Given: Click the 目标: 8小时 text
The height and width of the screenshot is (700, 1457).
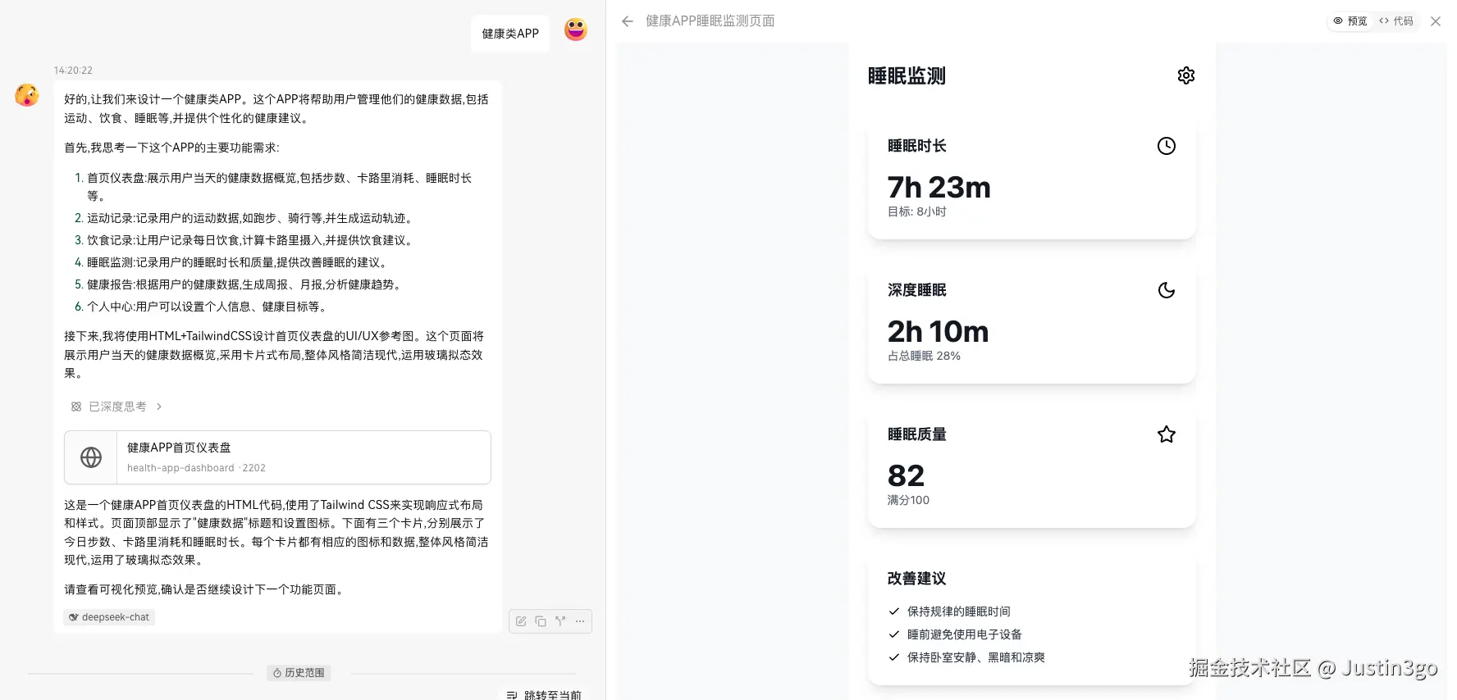Looking at the screenshot, I should click(x=917, y=211).
